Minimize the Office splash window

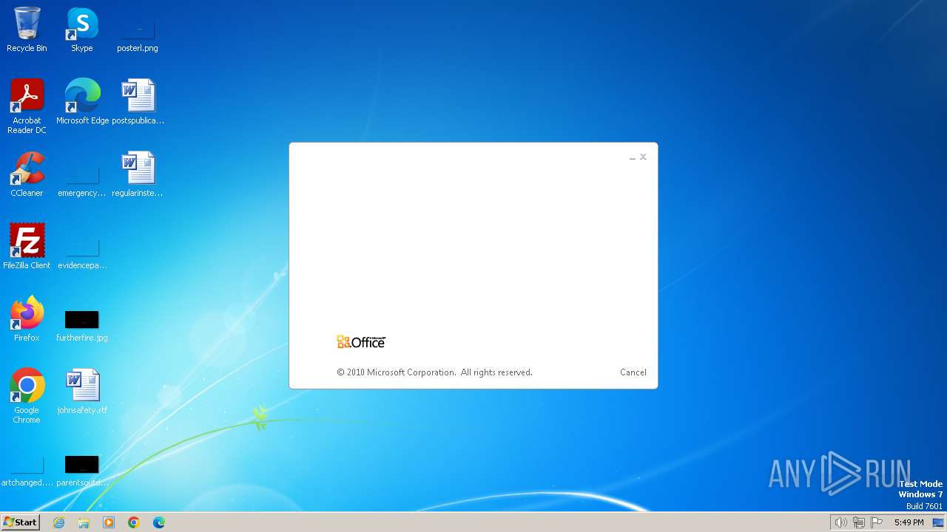point(633,157)
